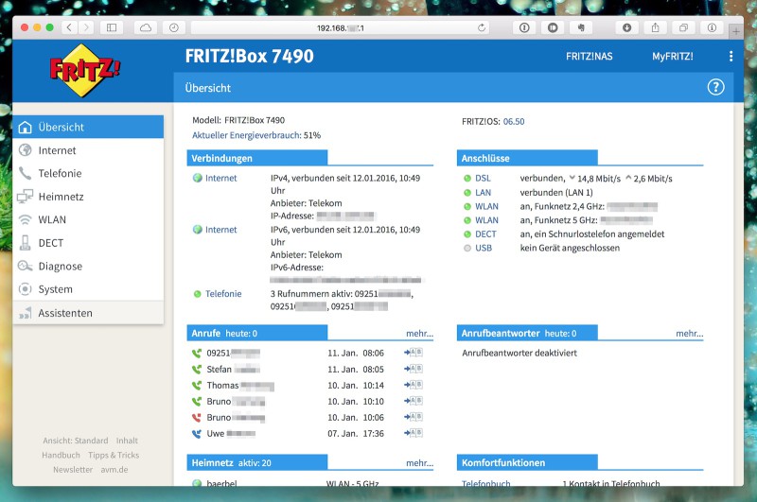Go back with Safari back arrow
Screen dimensions: 757x502
[x=69, y=28]
